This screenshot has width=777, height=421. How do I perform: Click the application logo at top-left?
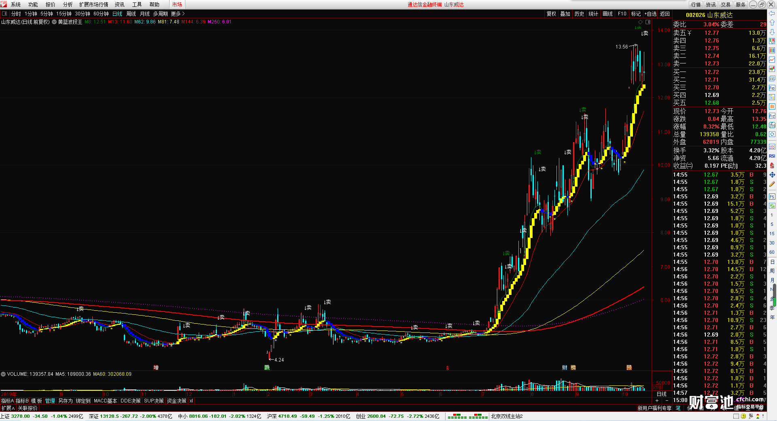4,4
